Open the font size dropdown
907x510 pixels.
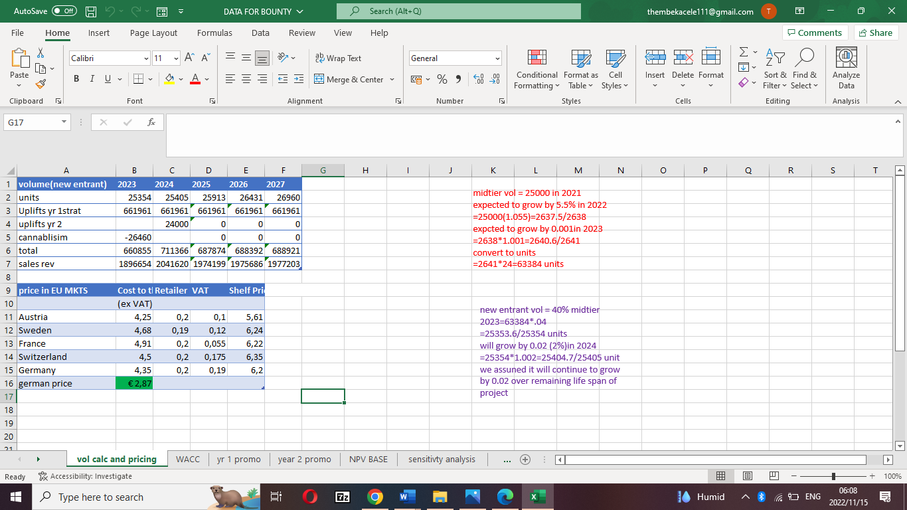(176, 58)
